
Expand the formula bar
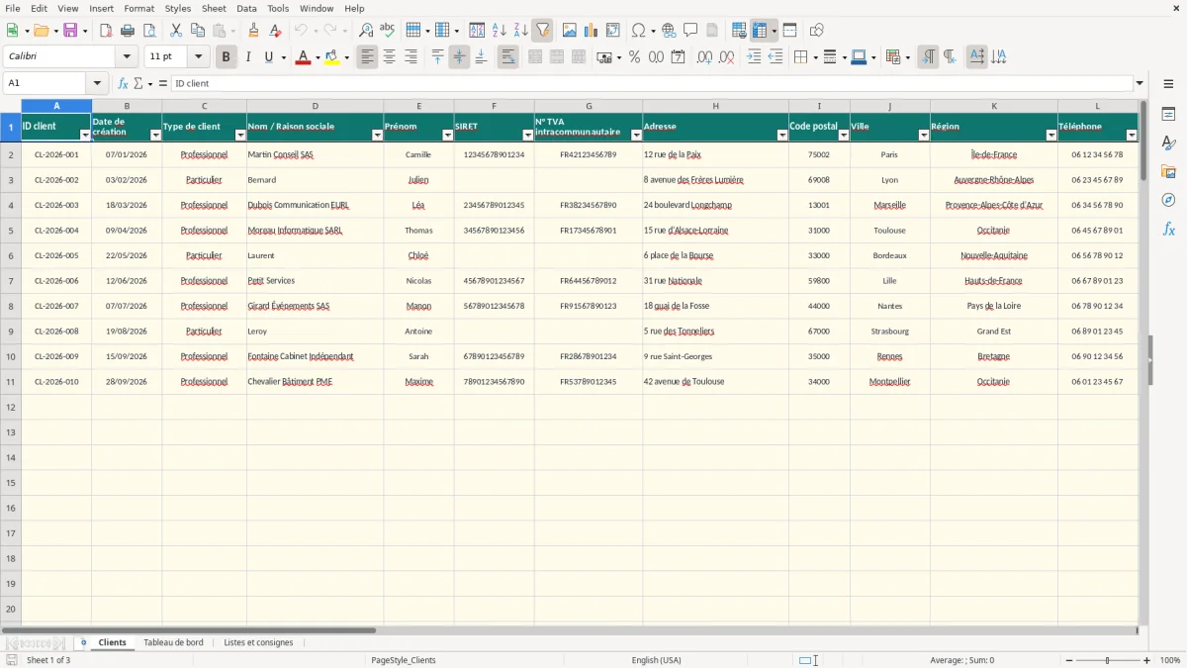[x=1140, y=84]
